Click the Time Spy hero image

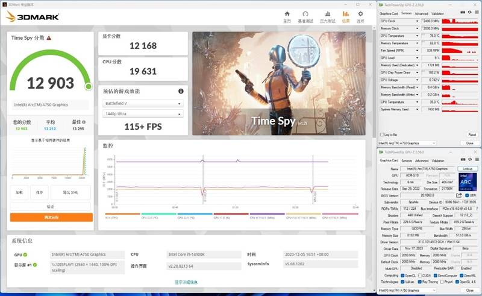point(278,83)
